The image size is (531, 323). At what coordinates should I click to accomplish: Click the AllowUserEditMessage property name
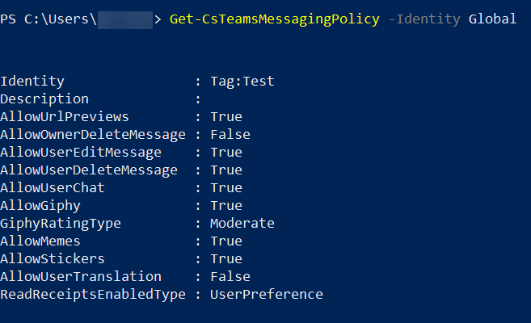tap(81, 153)
